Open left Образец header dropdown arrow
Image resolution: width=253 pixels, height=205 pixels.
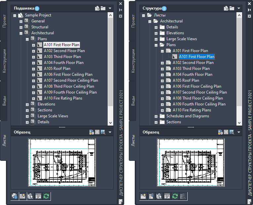pyautogui.click(x=110, y=132)
